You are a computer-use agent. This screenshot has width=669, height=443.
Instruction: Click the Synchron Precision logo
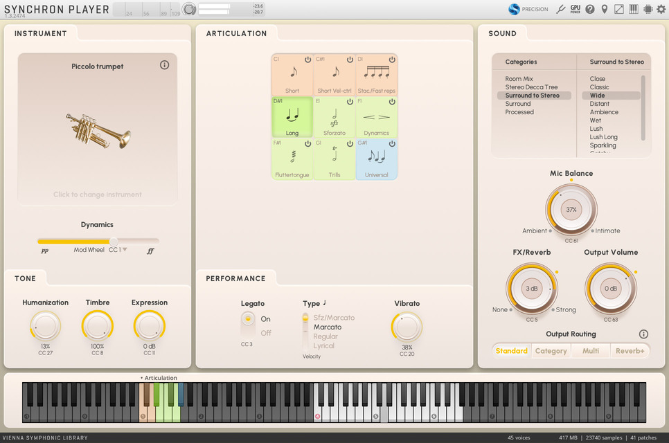(514, 9)
